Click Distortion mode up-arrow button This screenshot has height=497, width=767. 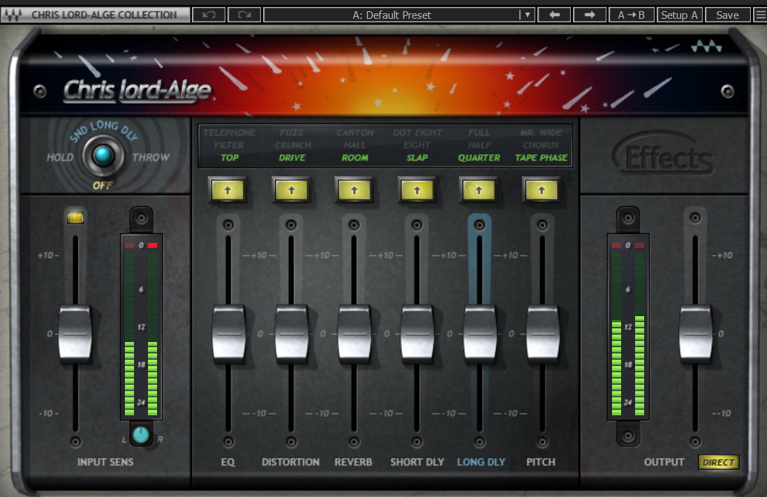pyautogui.click(x=292, y=191)
